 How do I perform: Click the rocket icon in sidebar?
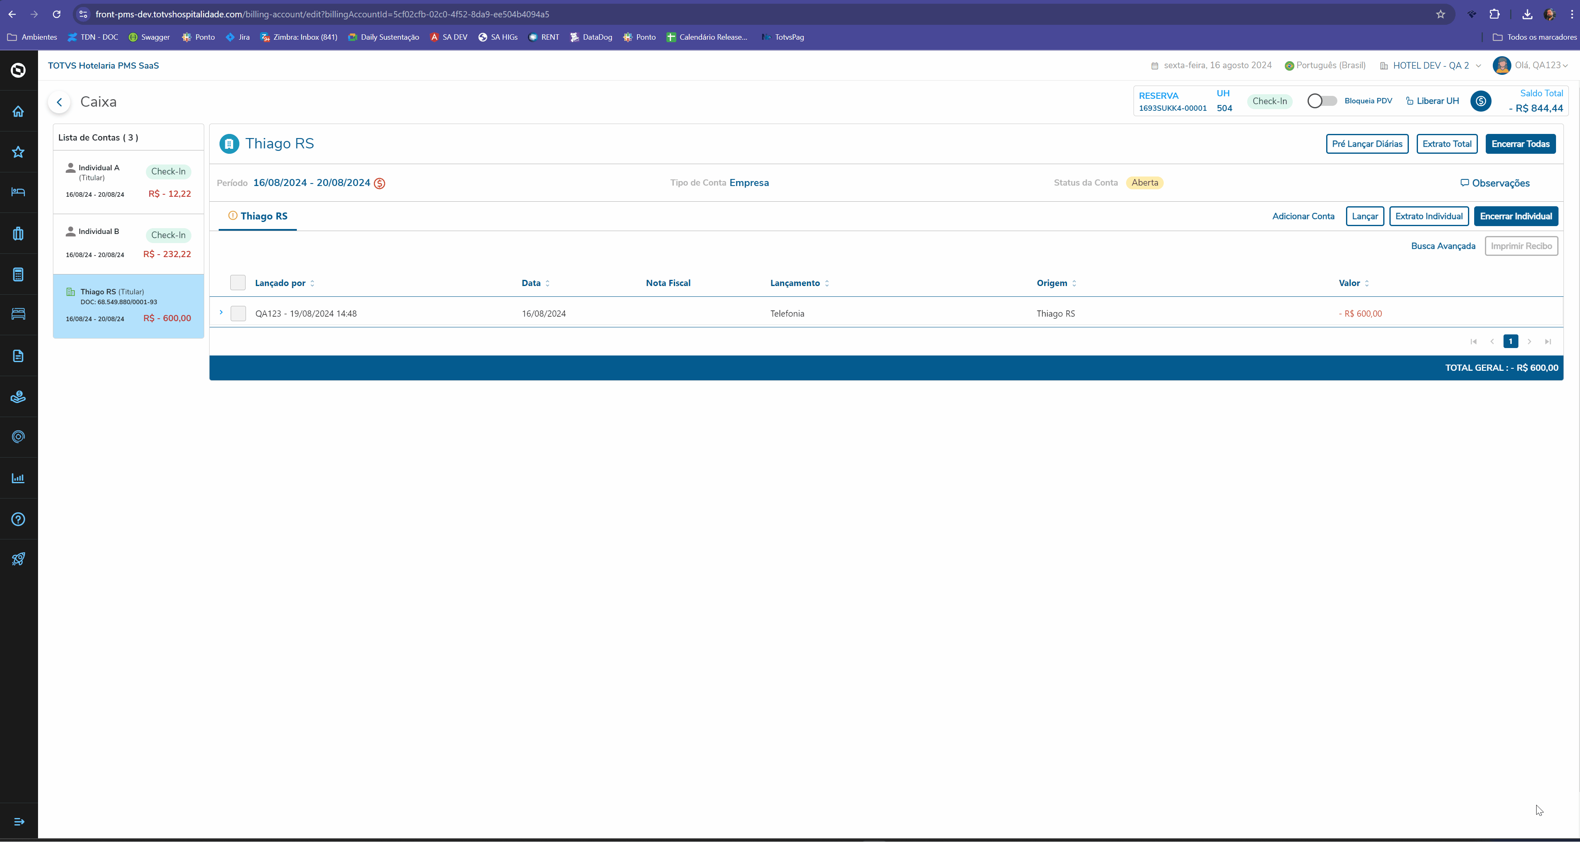tap(19, 559)
